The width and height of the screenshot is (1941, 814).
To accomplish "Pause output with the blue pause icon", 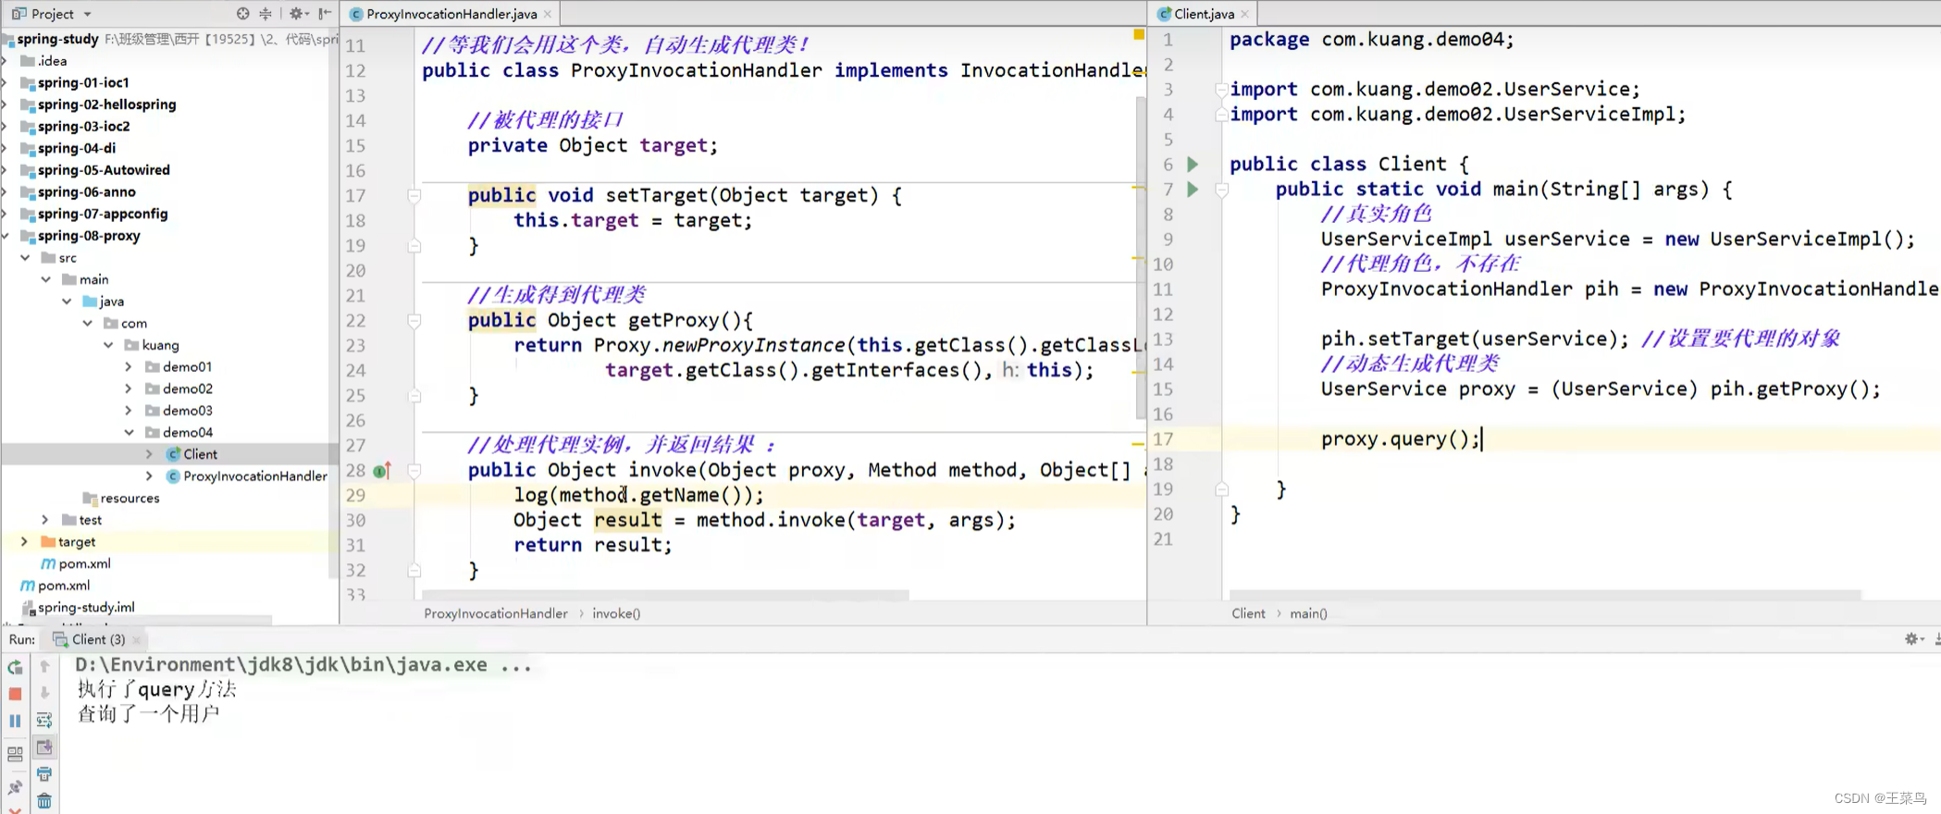I will point(15,720).
